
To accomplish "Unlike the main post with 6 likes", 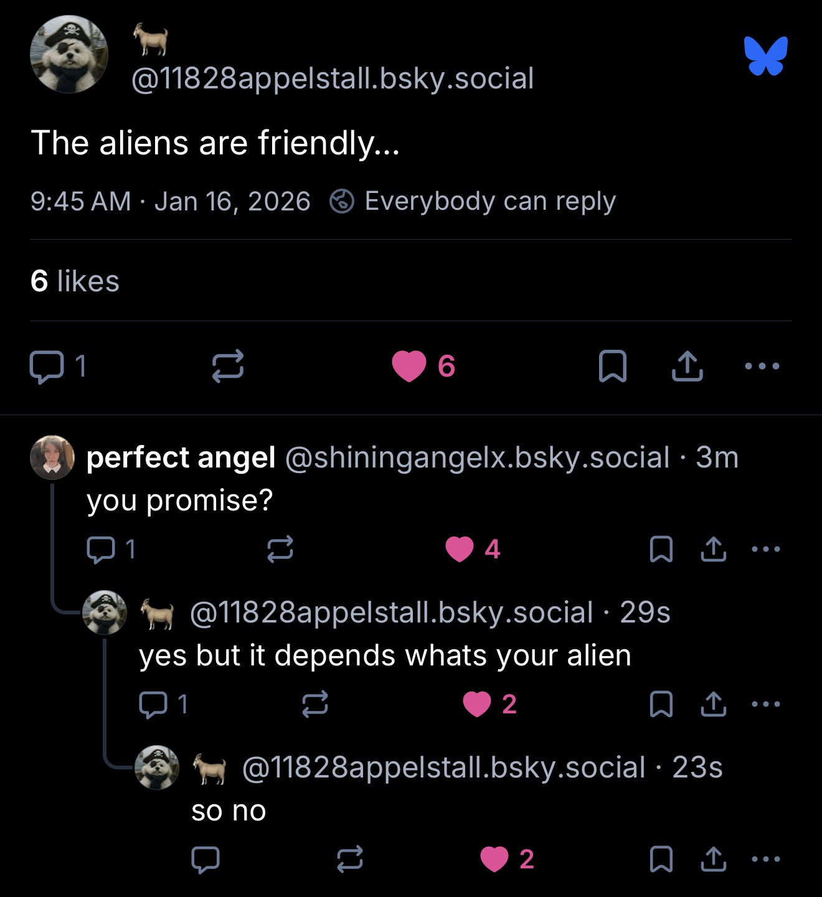I will pyautogui.click(x=409, y=366).
